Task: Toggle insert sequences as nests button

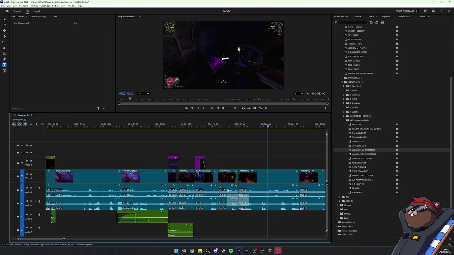Action: (x=14, y=124)
